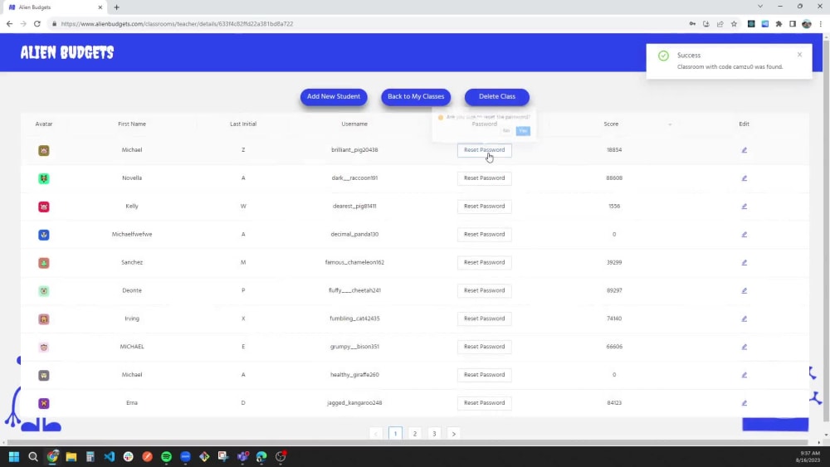Cancel password reset with No
Viewport: 830px width, 467px height.
(506, 130)
